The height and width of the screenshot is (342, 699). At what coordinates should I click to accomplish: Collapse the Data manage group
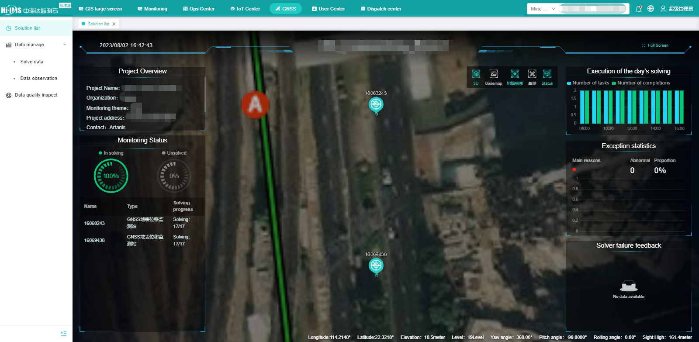pos(36,45)
